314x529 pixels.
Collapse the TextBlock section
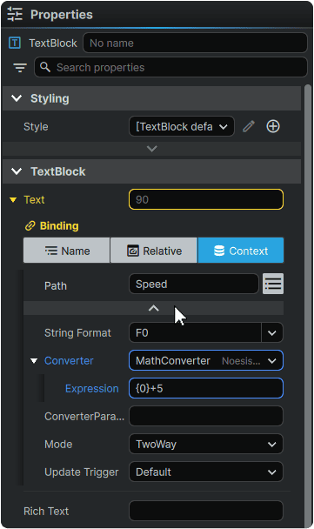coord(17,171)
